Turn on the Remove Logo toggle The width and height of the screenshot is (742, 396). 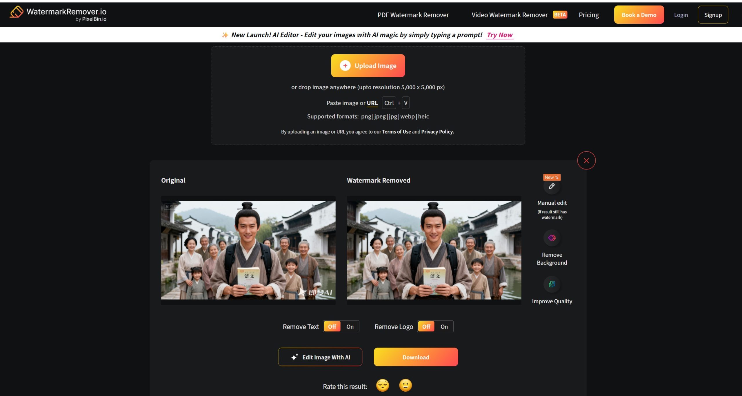tap(444, 326)
